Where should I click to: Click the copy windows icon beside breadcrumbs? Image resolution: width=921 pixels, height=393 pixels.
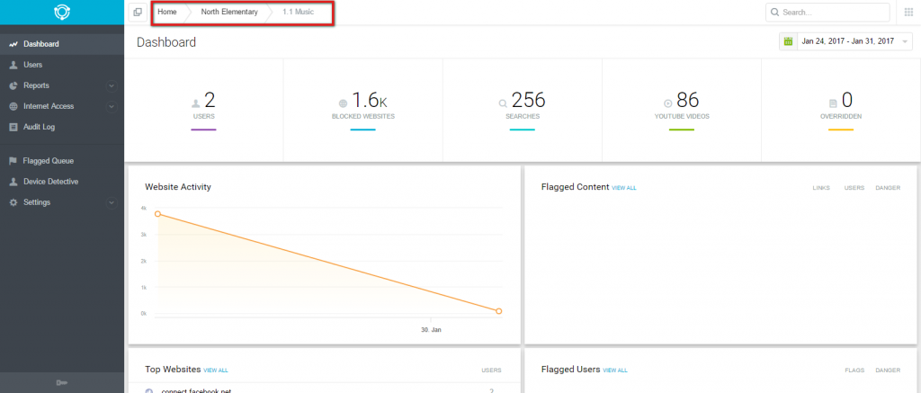click(138, 13)
